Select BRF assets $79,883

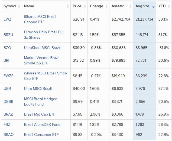tap(118, 60)
